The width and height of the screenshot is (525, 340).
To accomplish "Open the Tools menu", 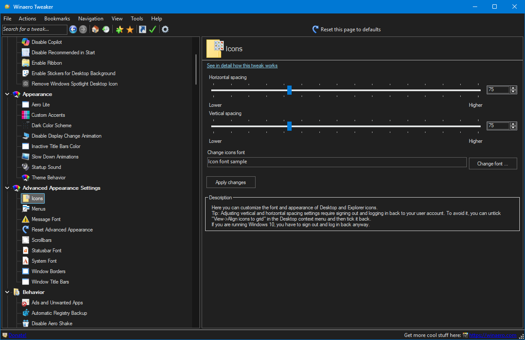I will 137,19.
